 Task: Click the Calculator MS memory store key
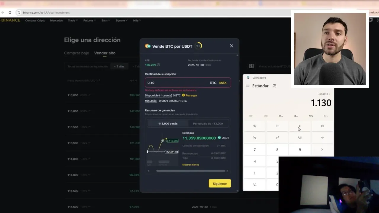pyautogui.click(x=311, y=116)
